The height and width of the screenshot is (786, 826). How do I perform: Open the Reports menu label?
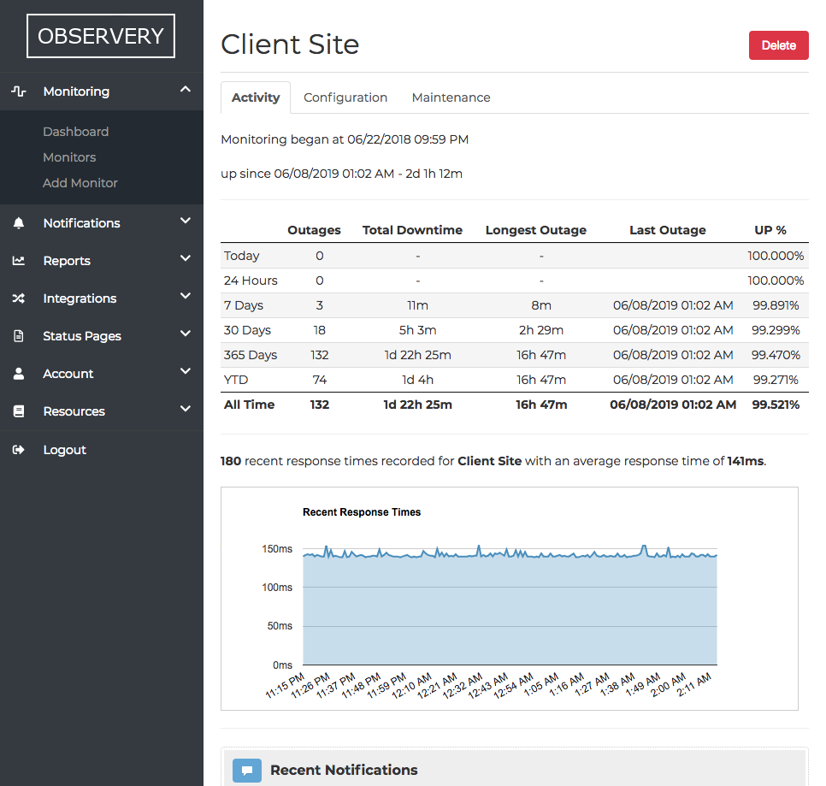click(67, 261)
